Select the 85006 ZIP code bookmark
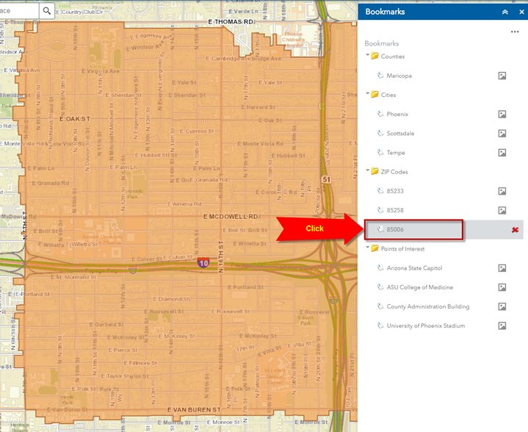This screenshot has height=432, width=528. click(395, 230)
